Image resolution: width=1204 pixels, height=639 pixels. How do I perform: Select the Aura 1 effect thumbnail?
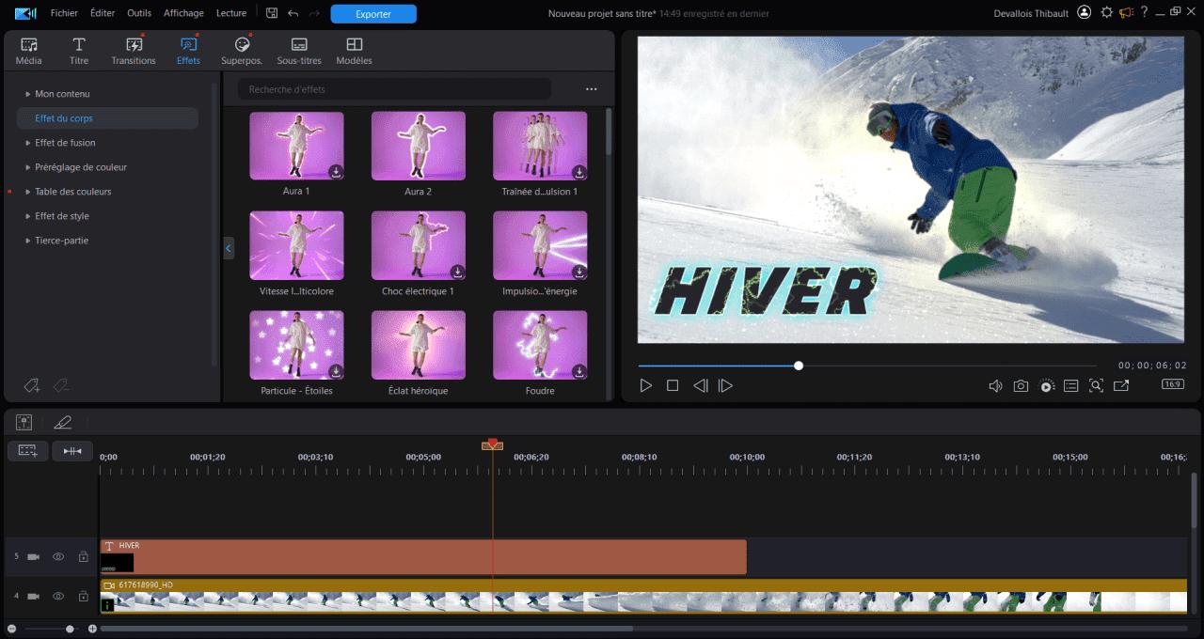click(x=296, y=146)
